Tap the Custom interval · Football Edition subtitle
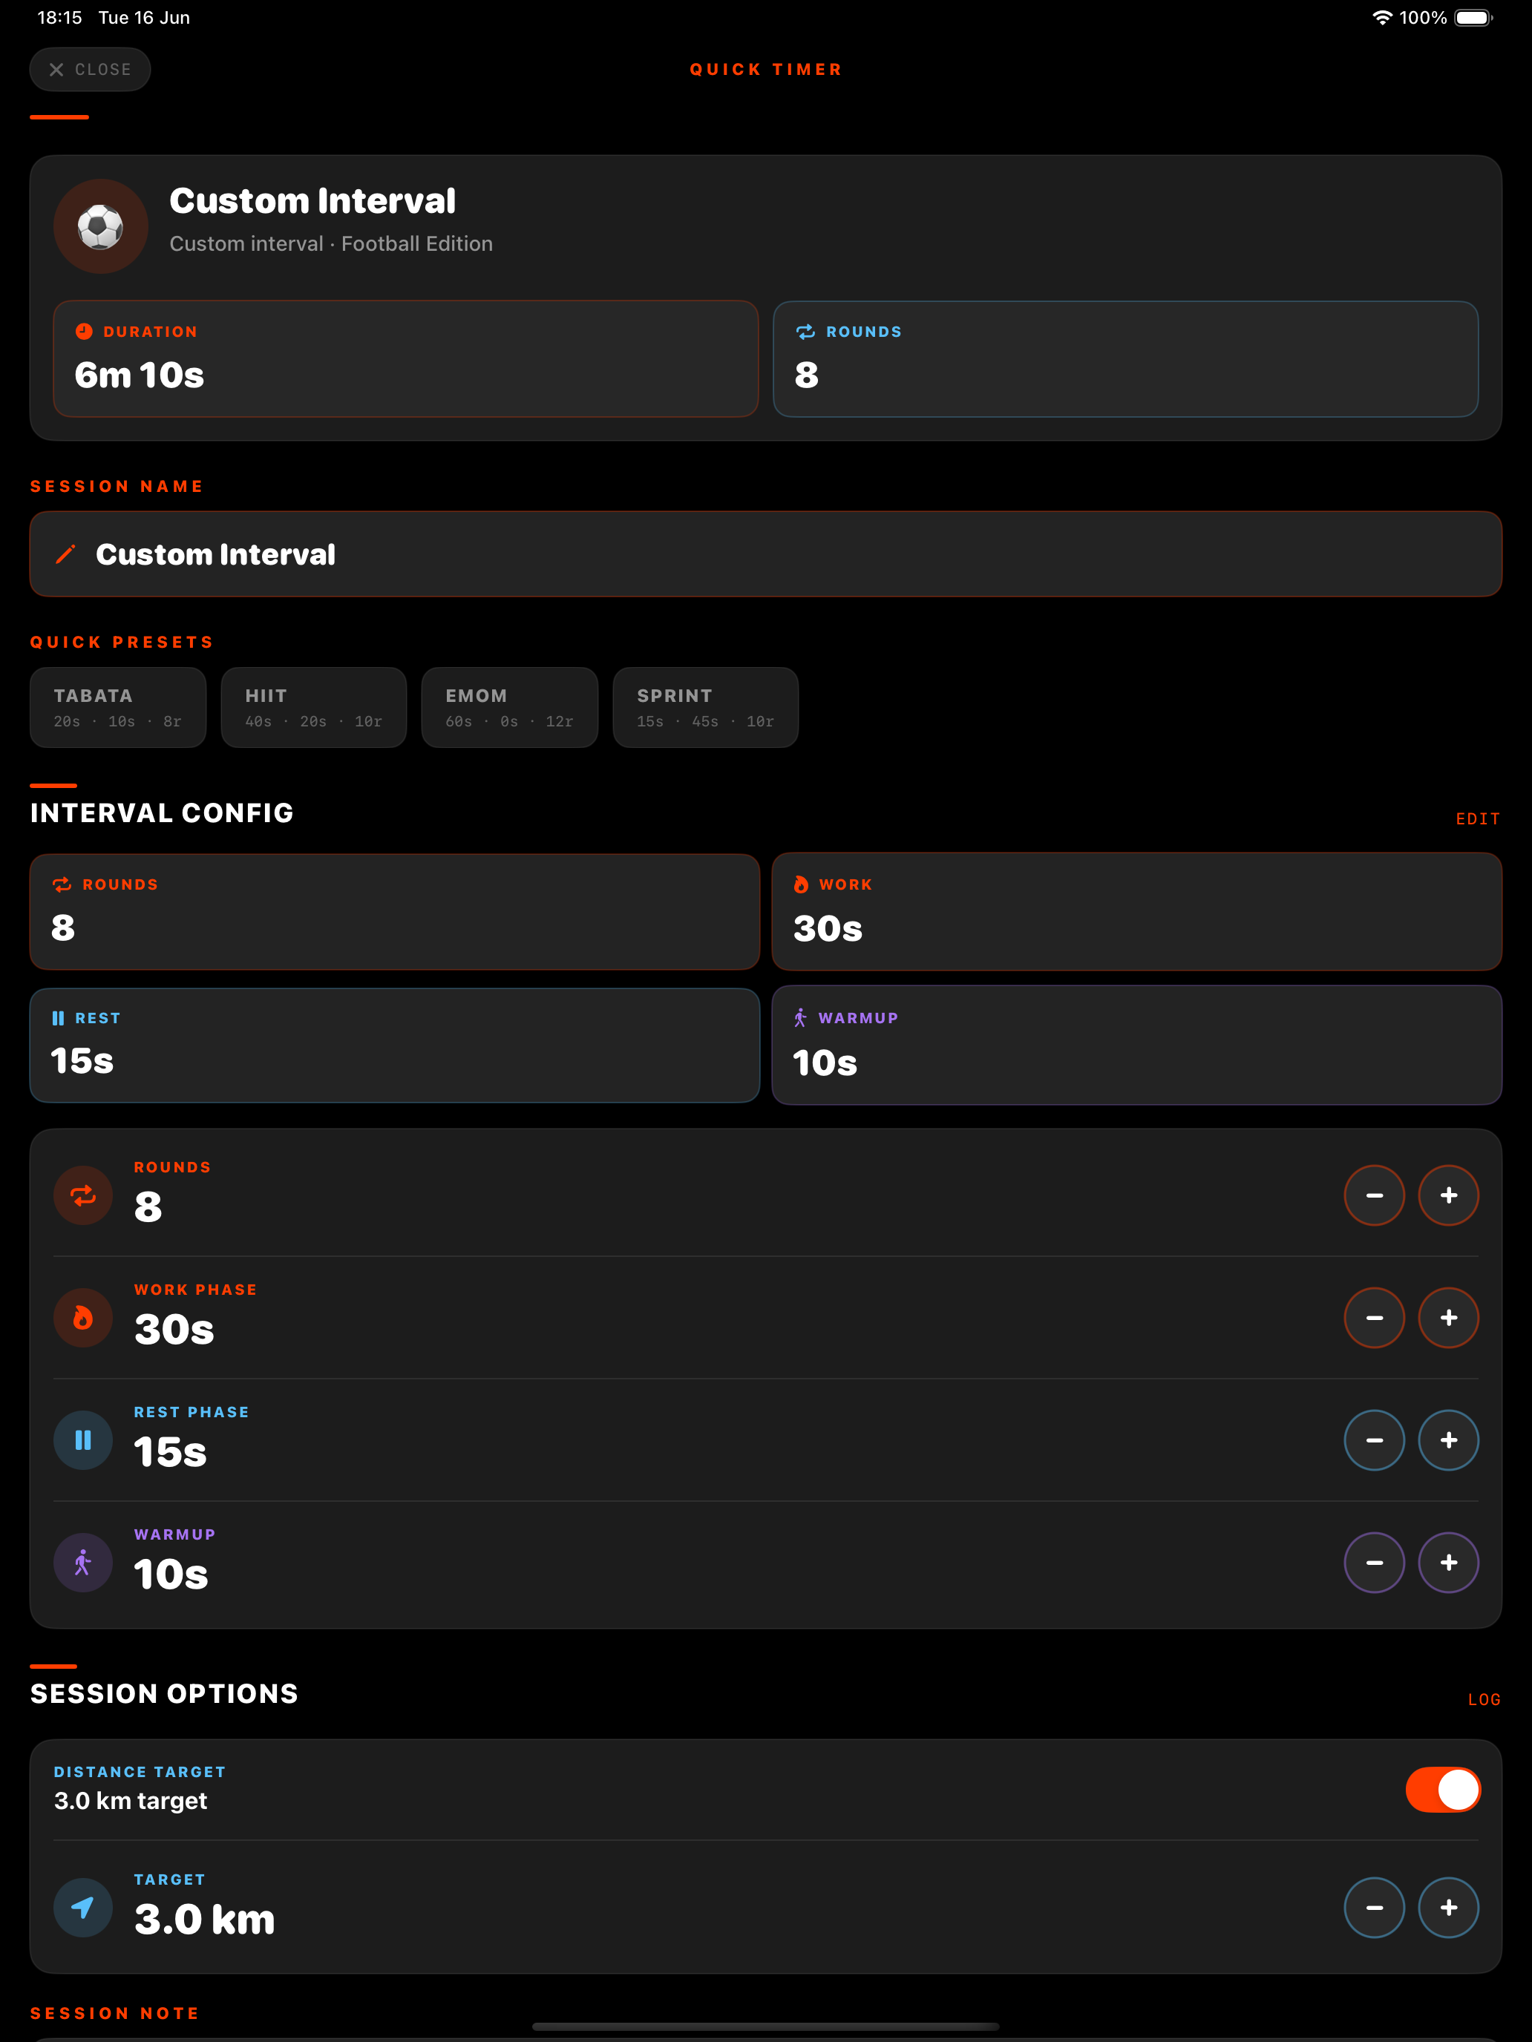 coord(332,243)
